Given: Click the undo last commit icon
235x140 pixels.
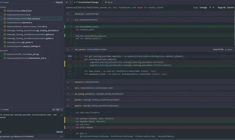Looking at the screenshot, I should tap(62, 136).
